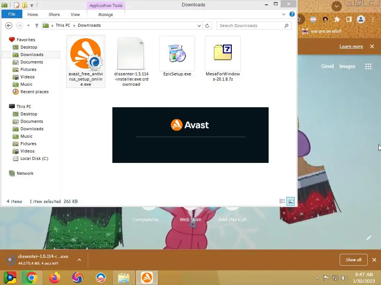Select MesaForWindows-20.1.8.7z archive
Image resolution: width=381 pixels, height=285 pixels.
click(x=223, y=58)
